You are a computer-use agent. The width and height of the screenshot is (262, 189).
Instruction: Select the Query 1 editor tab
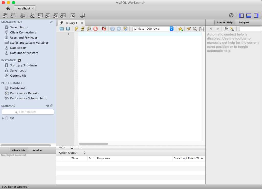pos(72,23)
